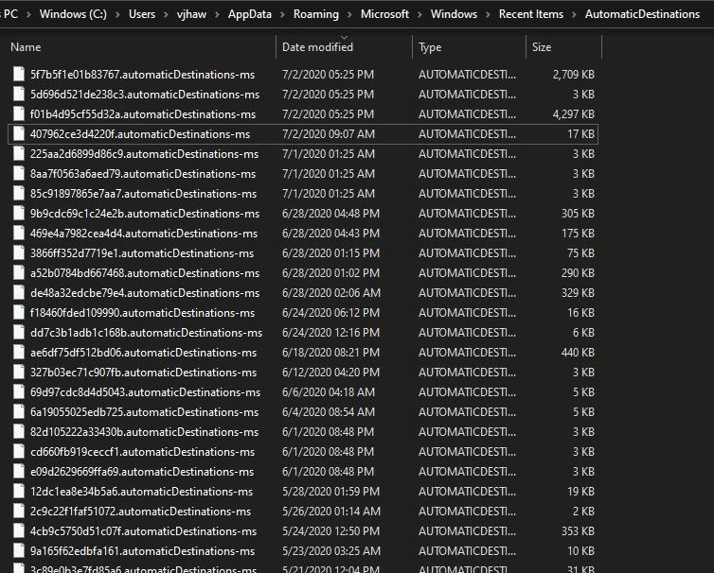The image size is (714, 573).
Task: Click the 6/4/2020 08:54 AM date cell
Action: coord(329,412)
